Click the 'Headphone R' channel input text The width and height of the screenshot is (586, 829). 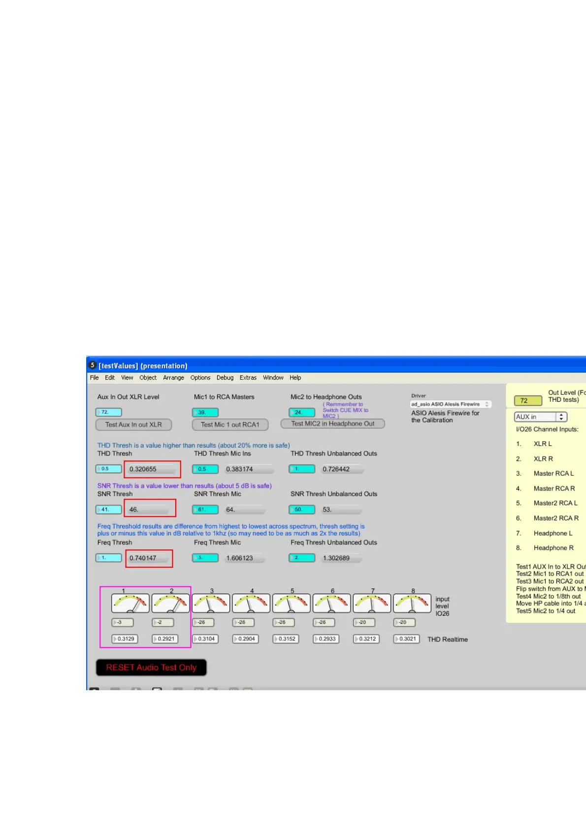(553, 548)
